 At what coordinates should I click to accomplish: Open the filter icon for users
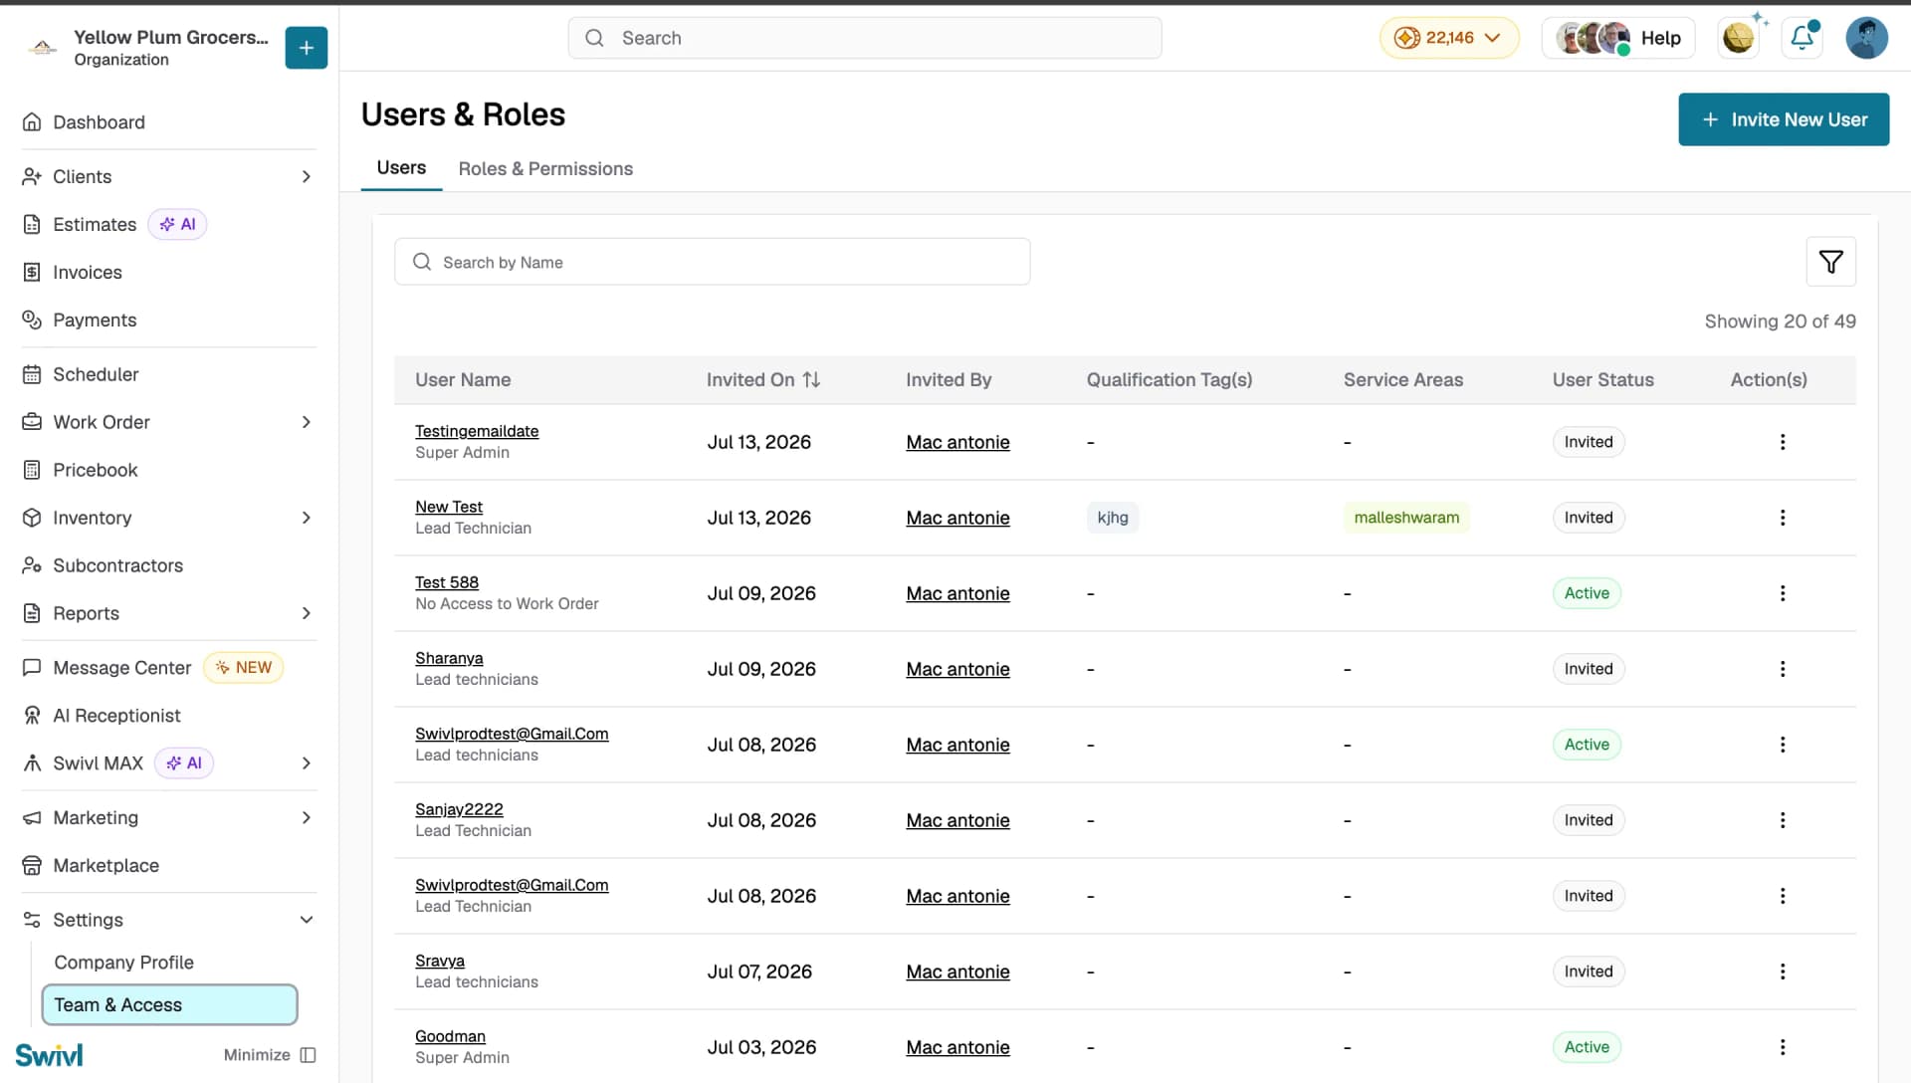(1830, 262)
